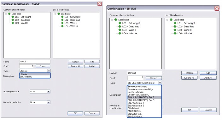Open the Type dropdown in NLULS1 dialog
Image resolution: width=222 pixels, height=120 pixels.
pos(49,71)
